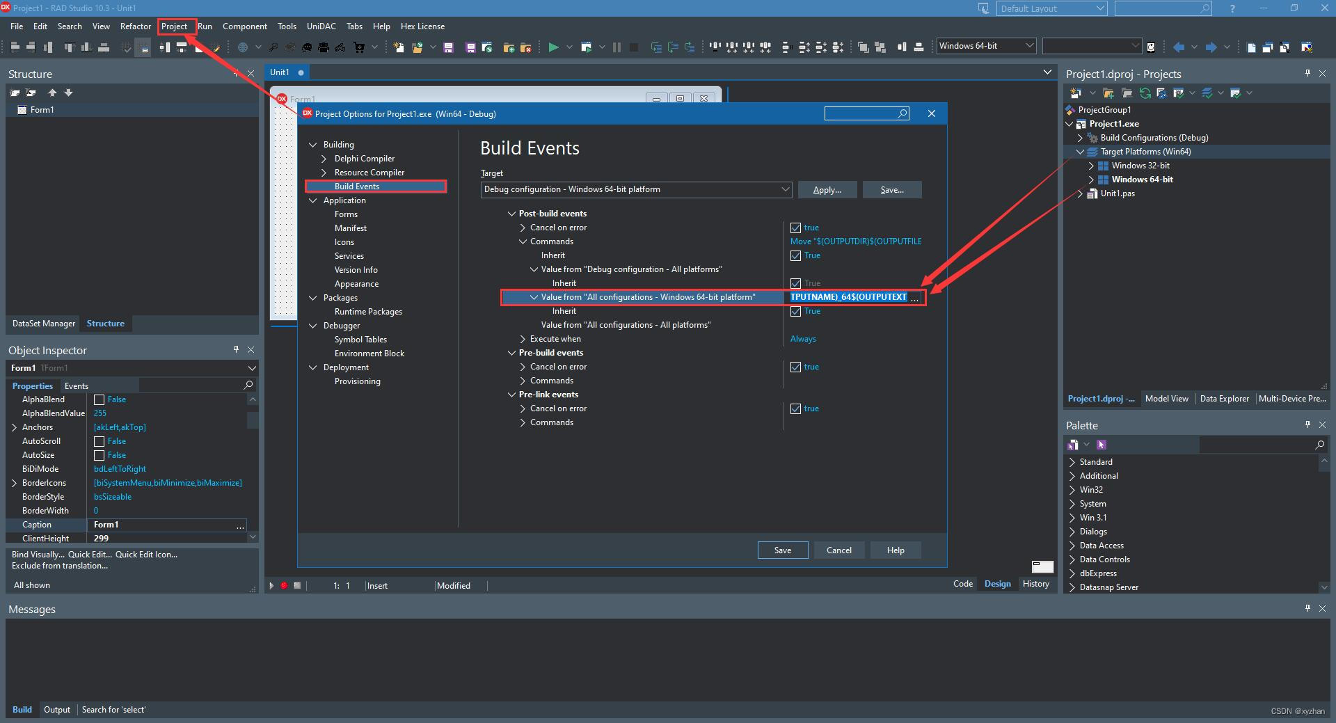Expand the Windows 32-bit platform node

[x=1091, y=166]
